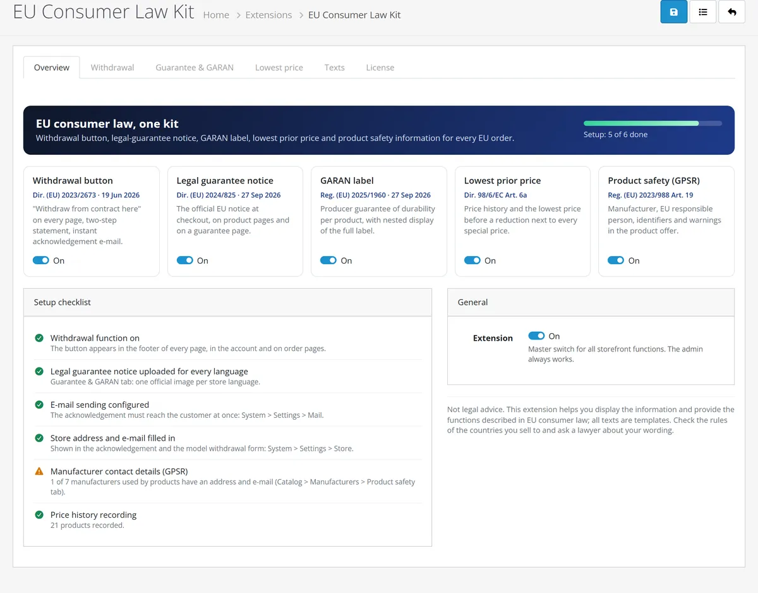Click the setup progress bar
This screenshot has height=593, width=758.
tap(653, 123)
